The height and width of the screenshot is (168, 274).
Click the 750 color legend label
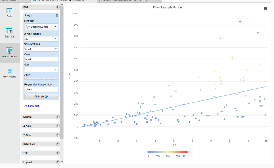(x=178, y=156)
